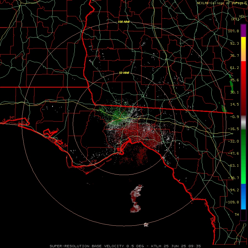Click the VEL legend title
This screenshot has height=248, width=248.
(x=242, y=17)
